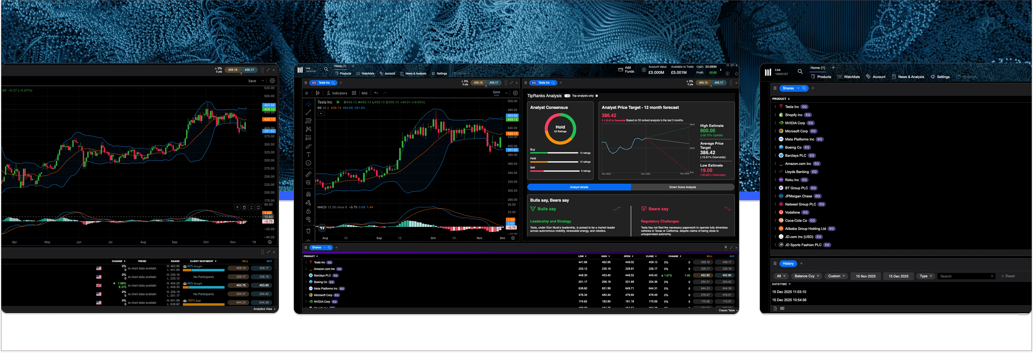Click the trash remove drawings icon
Viewport: 1033px width, 353px height.
[x=308, y=231]
